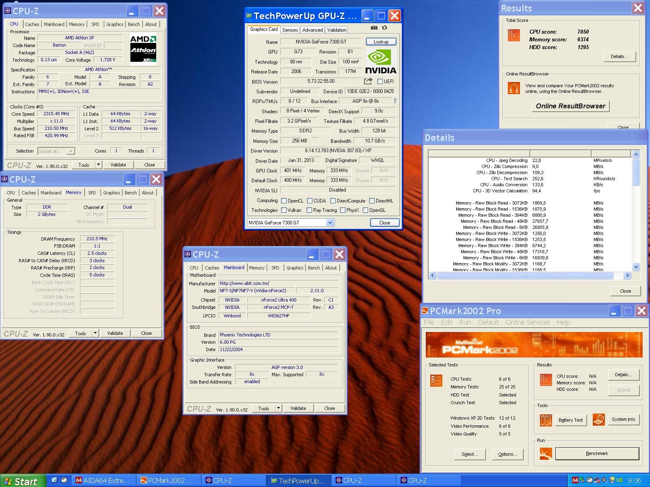This screenshot has height=487, width=650.
Task: Click GPU-Z title bar app icon
Action: pyautogui.click(x=249, y=16)
